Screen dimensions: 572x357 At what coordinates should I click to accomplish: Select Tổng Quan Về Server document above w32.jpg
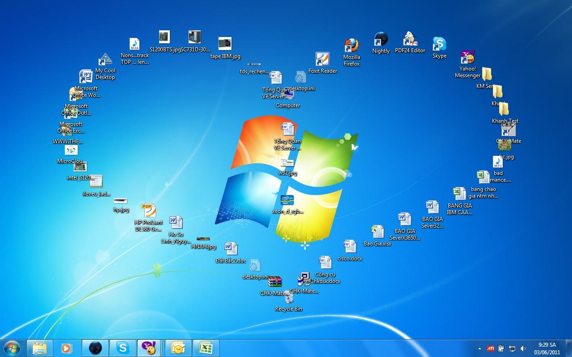[x=288, y=129]
